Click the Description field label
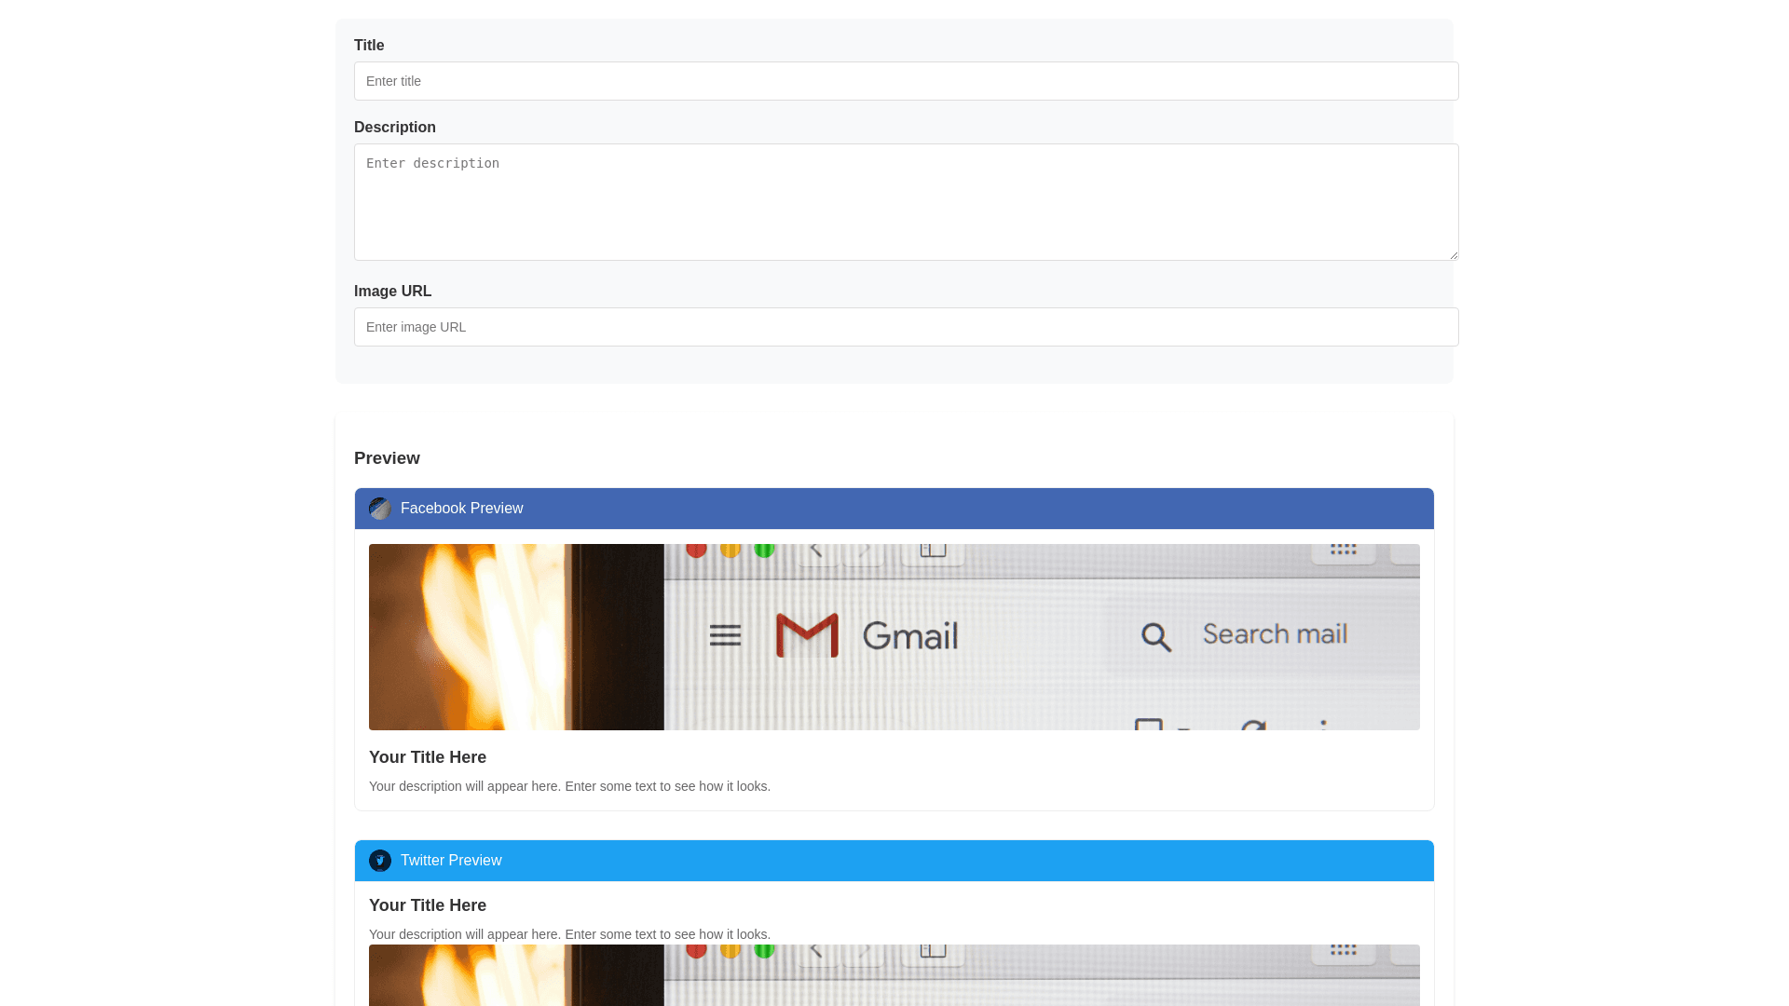1789x1006 pixels. tap(395, 128)
